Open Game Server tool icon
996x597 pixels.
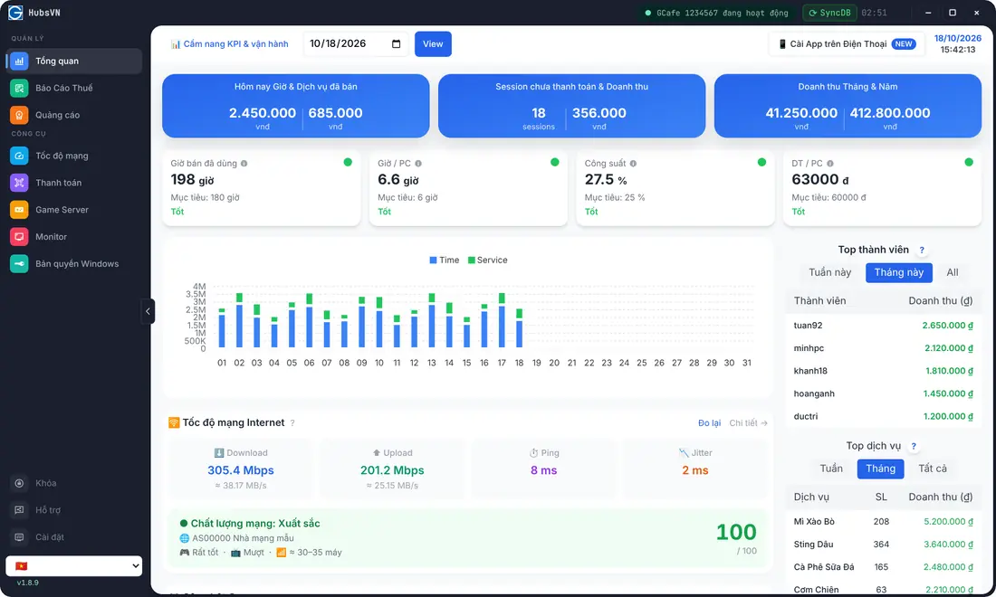coord(19,209)
